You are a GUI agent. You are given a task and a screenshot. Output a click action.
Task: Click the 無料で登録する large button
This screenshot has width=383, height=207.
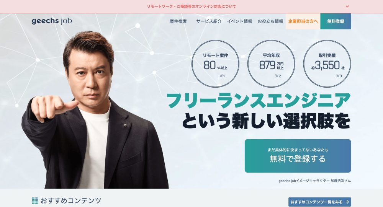pyautogui.click(x=298, y=156)
